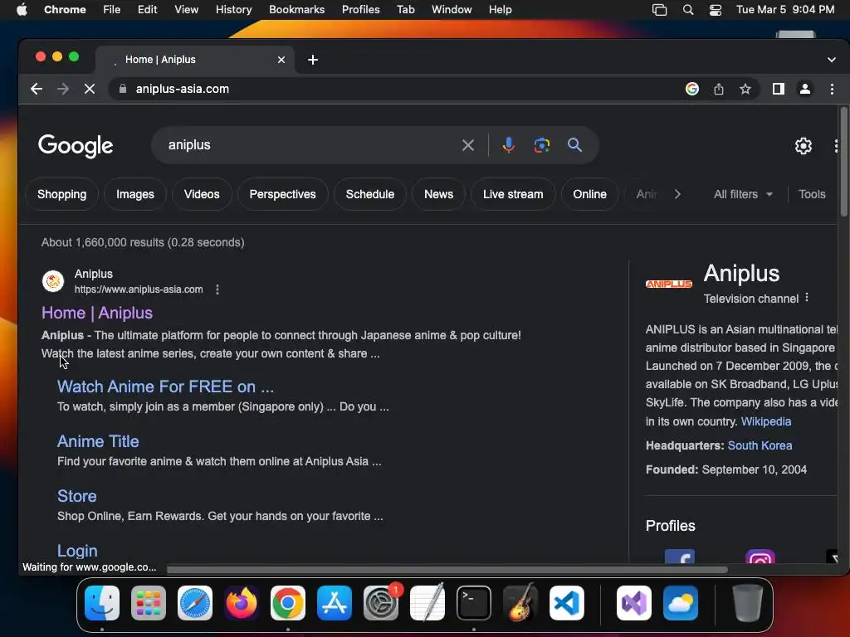Click the aniplus-asia.com address bar
850x637 pixels.
tap(396, 89)
